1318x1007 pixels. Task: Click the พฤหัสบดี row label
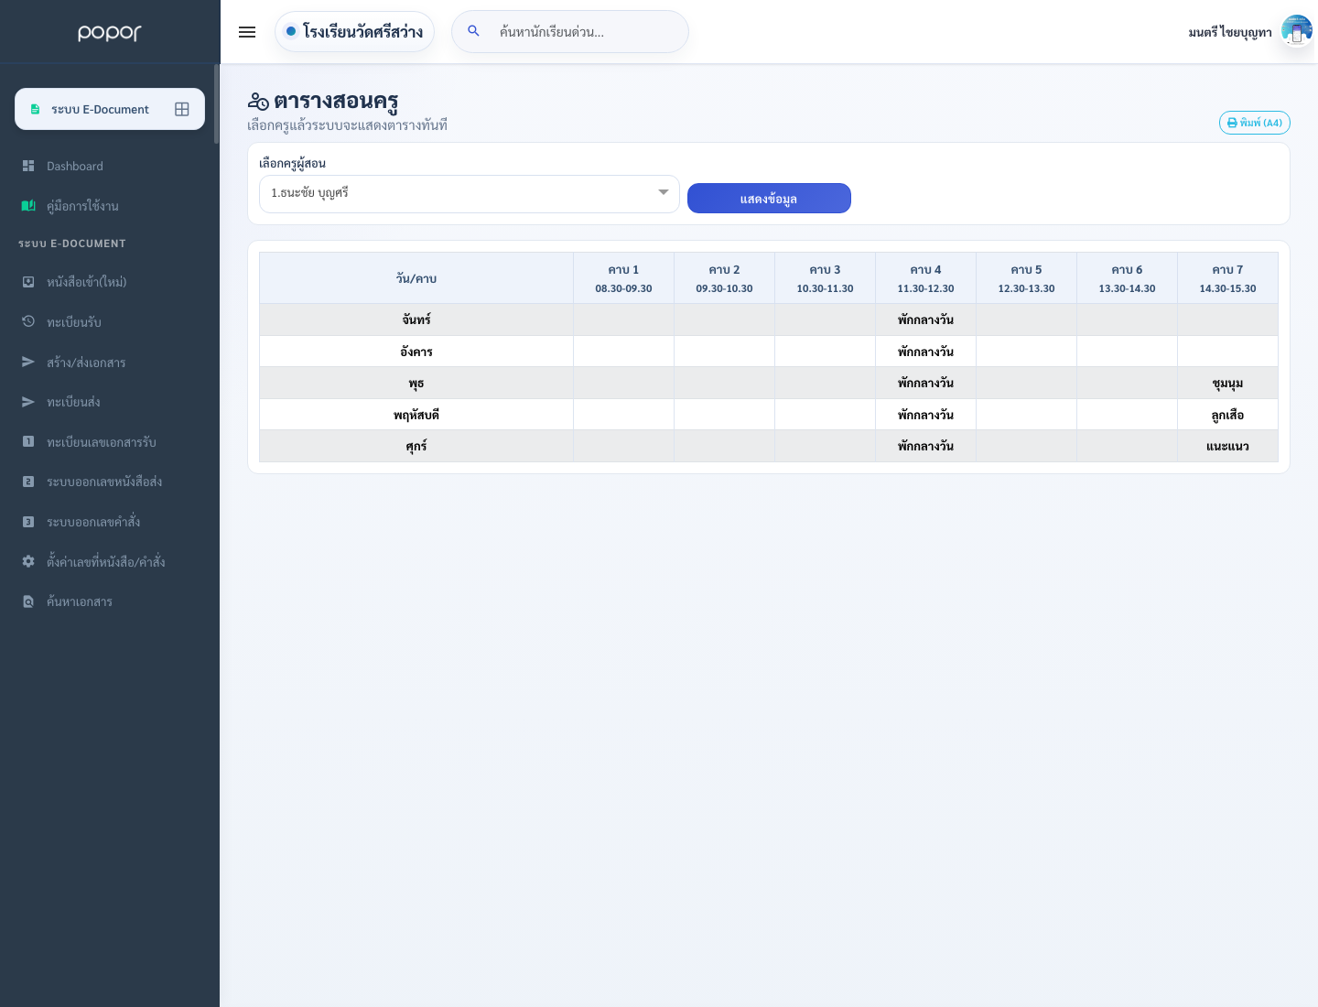coord(416,415)
